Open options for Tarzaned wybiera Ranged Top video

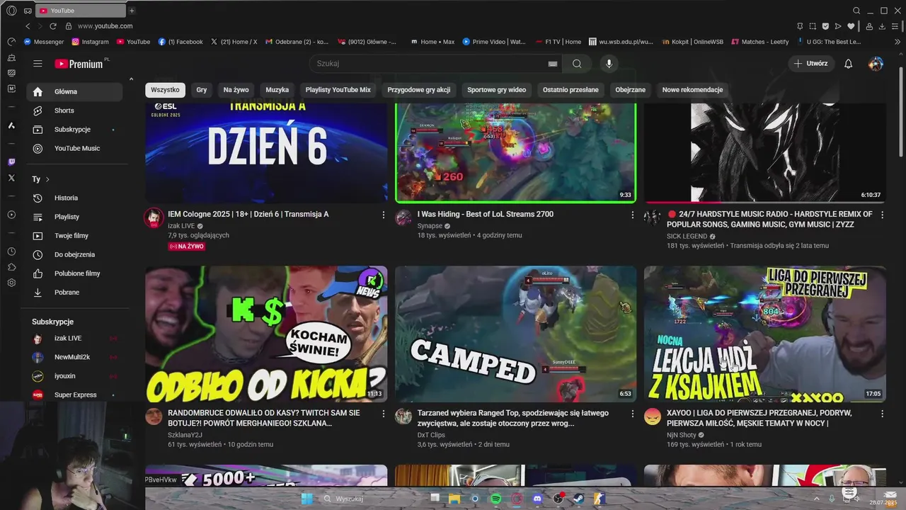click(x=633, y=413)
